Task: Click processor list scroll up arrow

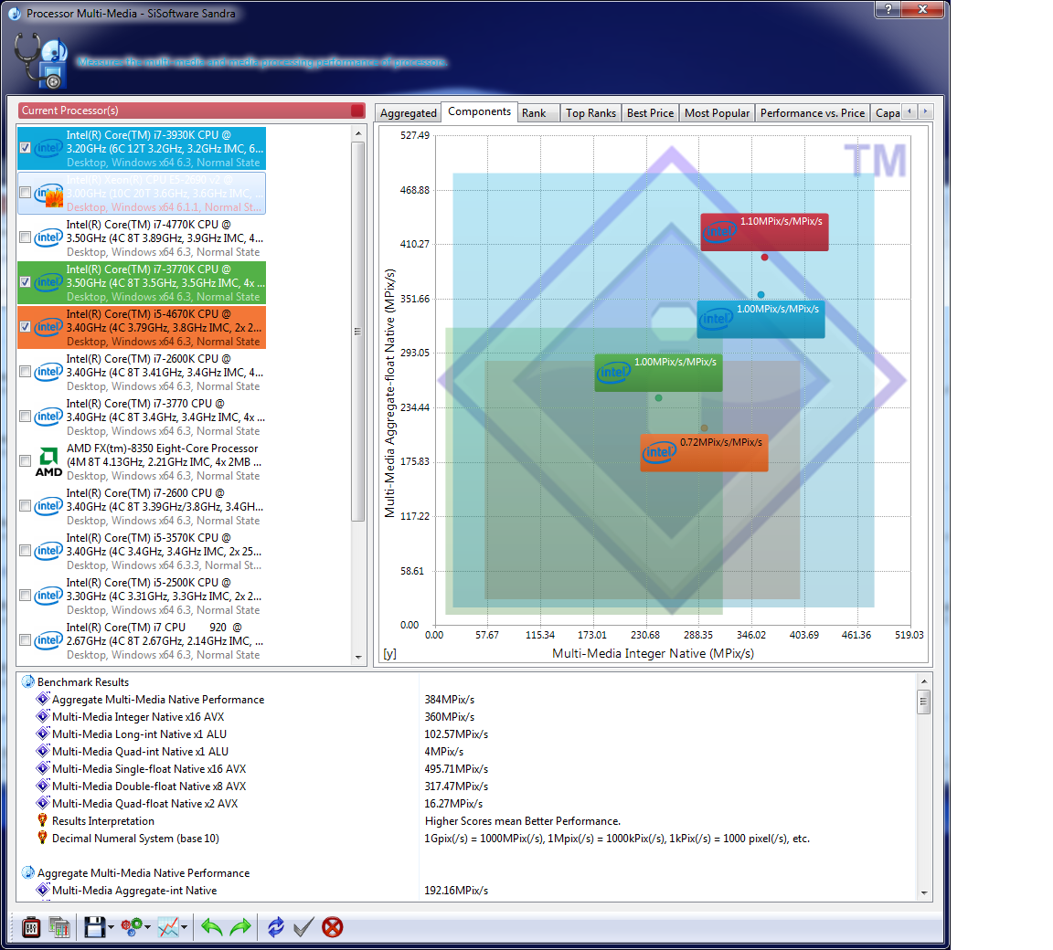Action: tap(358, 133)
